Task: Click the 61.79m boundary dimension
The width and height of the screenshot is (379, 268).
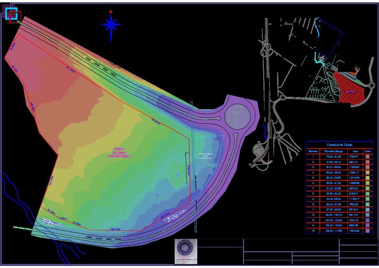Action: coord(76,223)
